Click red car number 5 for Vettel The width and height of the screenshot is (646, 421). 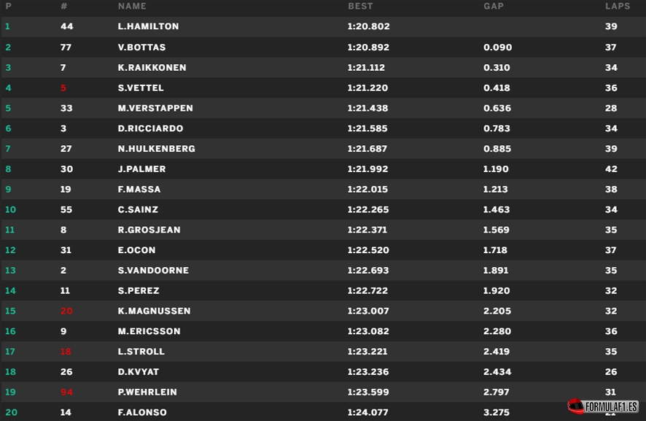(x=63, y=88)
